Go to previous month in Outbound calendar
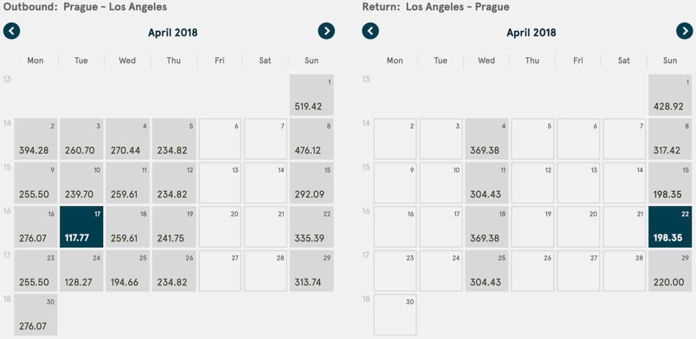Viewport: 696px width, 339px height. coord(12,31)
